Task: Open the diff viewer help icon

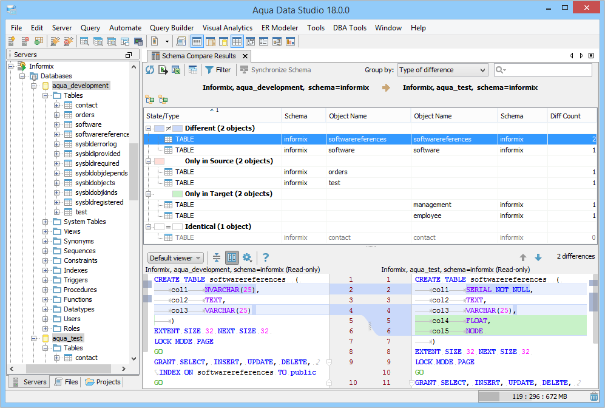Action: [265, 257]
